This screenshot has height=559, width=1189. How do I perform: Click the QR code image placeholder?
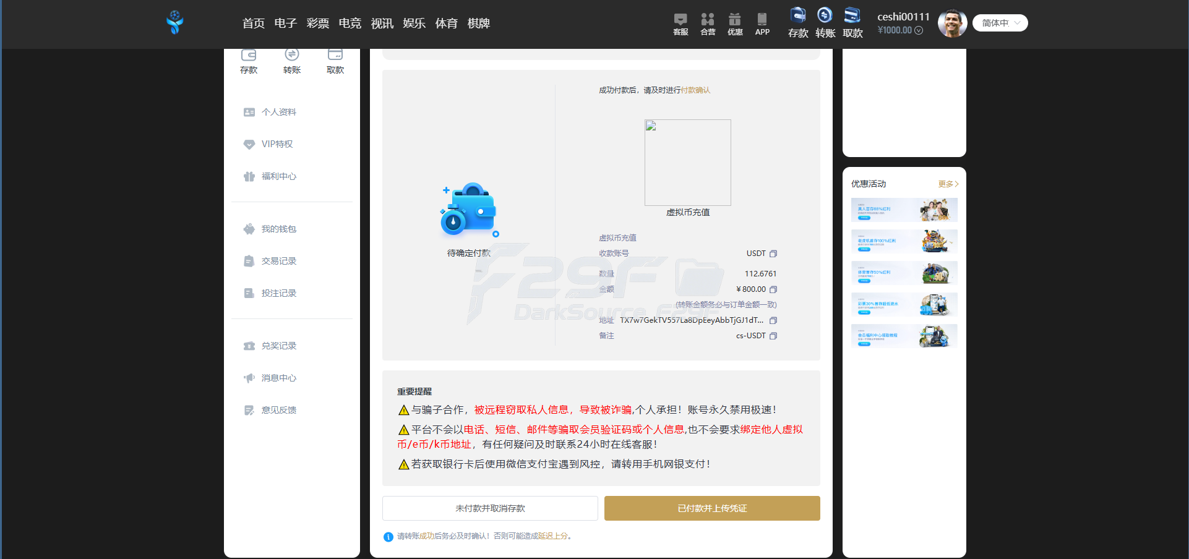pyautogui.click(x=688, y=163)
